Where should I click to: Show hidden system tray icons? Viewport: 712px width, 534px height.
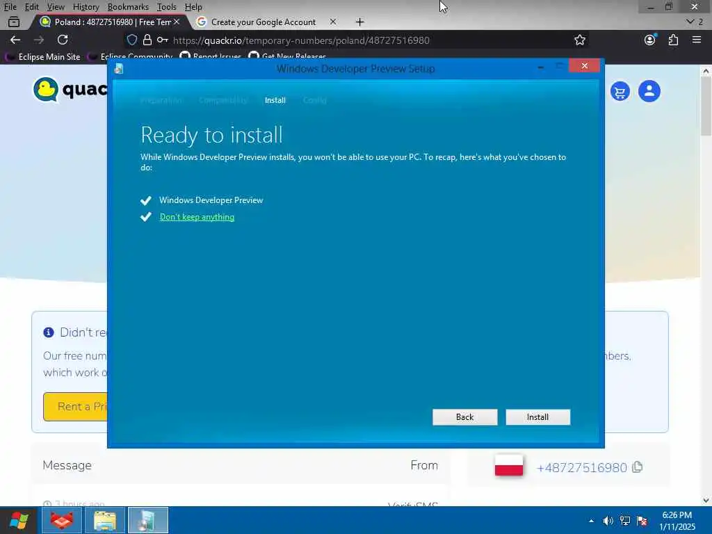pyautogui.click(x=591, y=521)
